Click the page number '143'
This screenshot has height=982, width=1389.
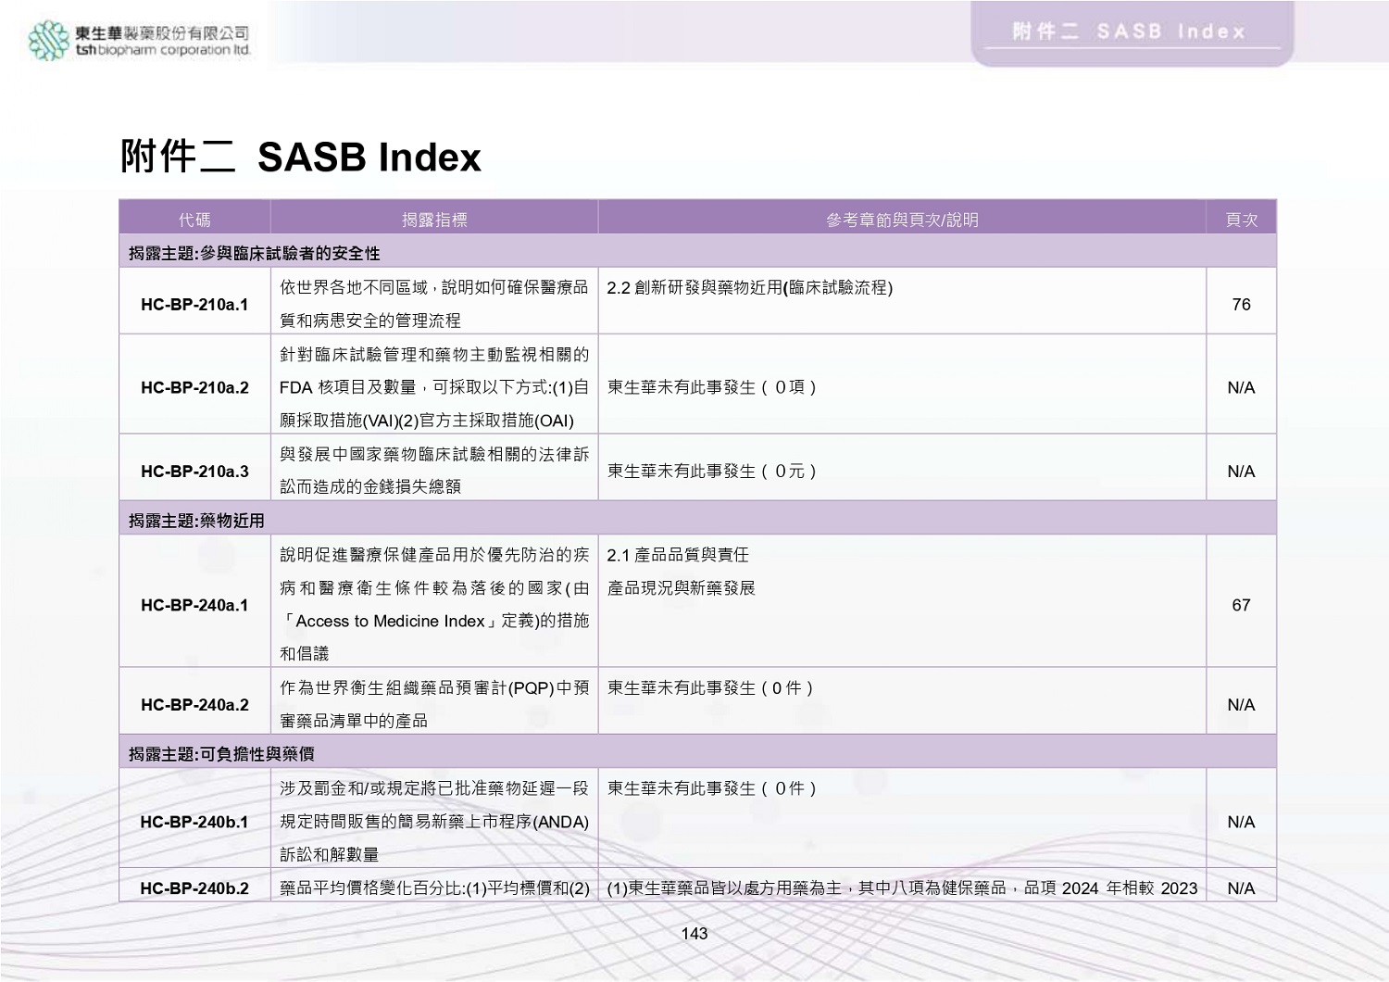694,934
